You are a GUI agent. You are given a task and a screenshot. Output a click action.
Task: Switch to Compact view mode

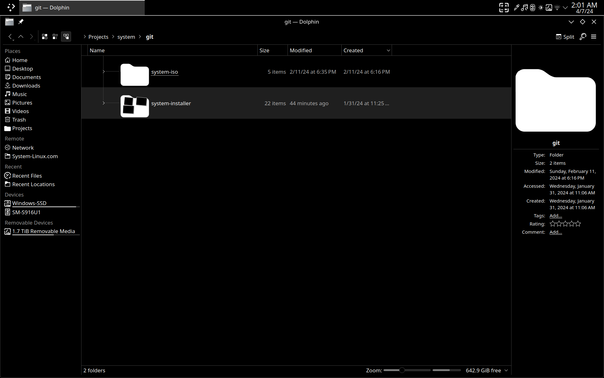(x=55, y=37)
